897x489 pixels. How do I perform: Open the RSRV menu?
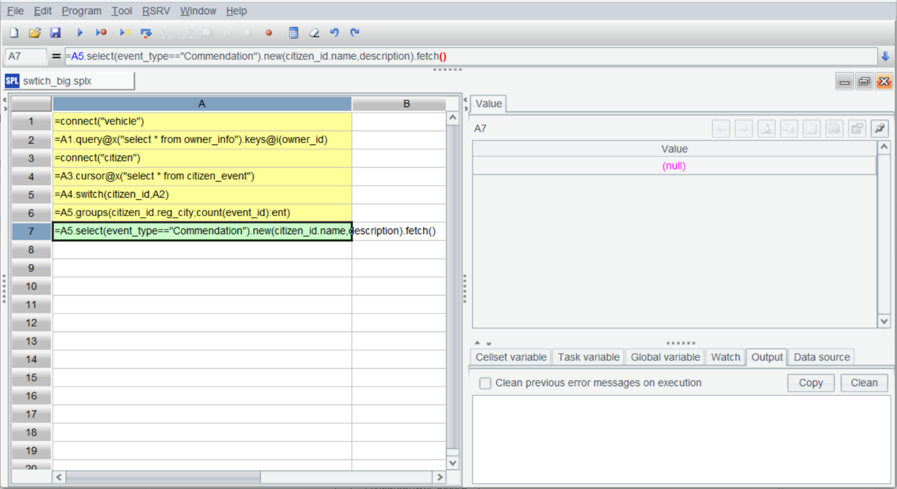pos(155,11)
